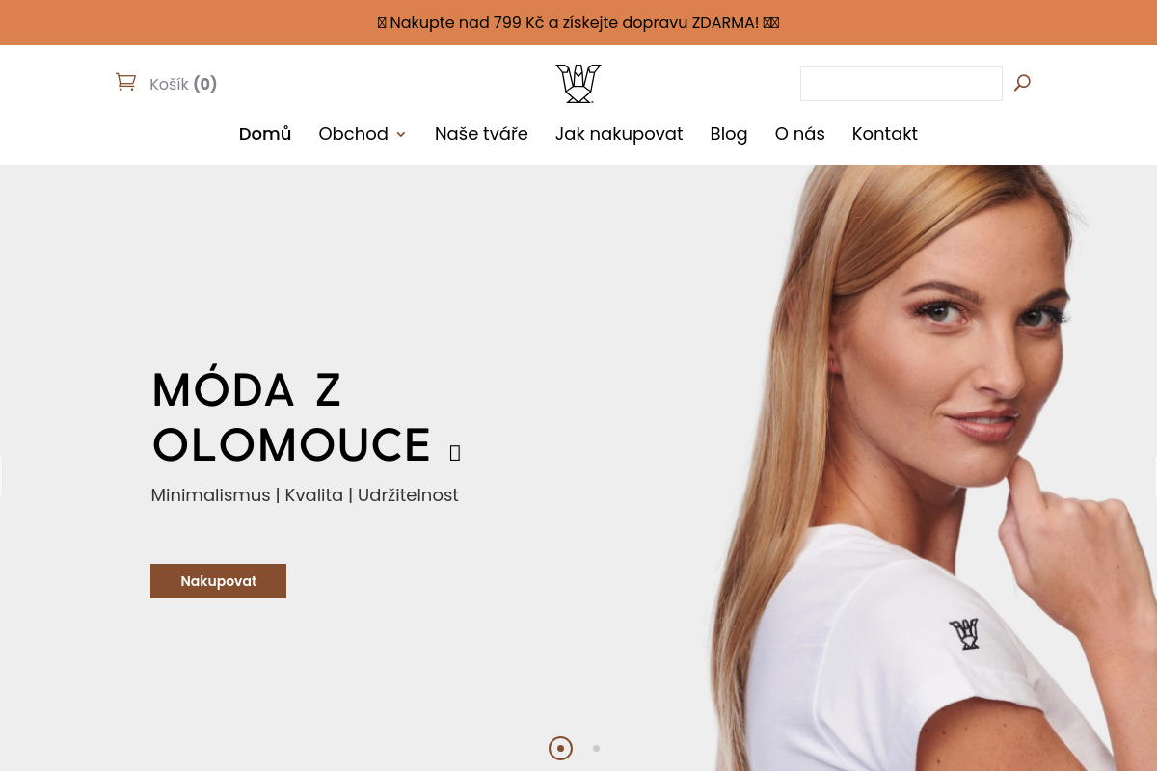This screenshot has height=771, width=1157.
Task: Select the first active slider dot
Action: 561,748
